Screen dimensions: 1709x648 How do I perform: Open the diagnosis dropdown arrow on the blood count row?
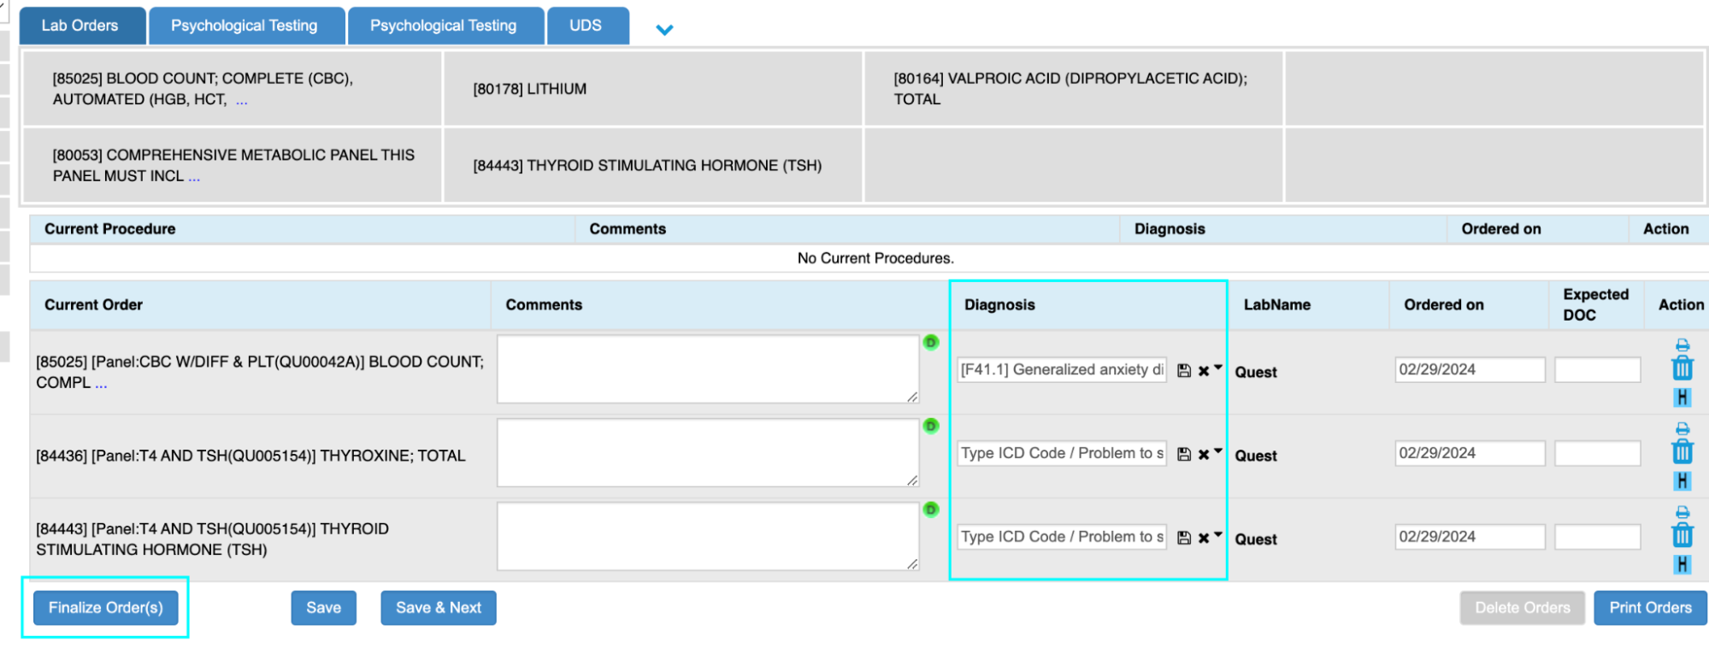(x=1218, y=368)
